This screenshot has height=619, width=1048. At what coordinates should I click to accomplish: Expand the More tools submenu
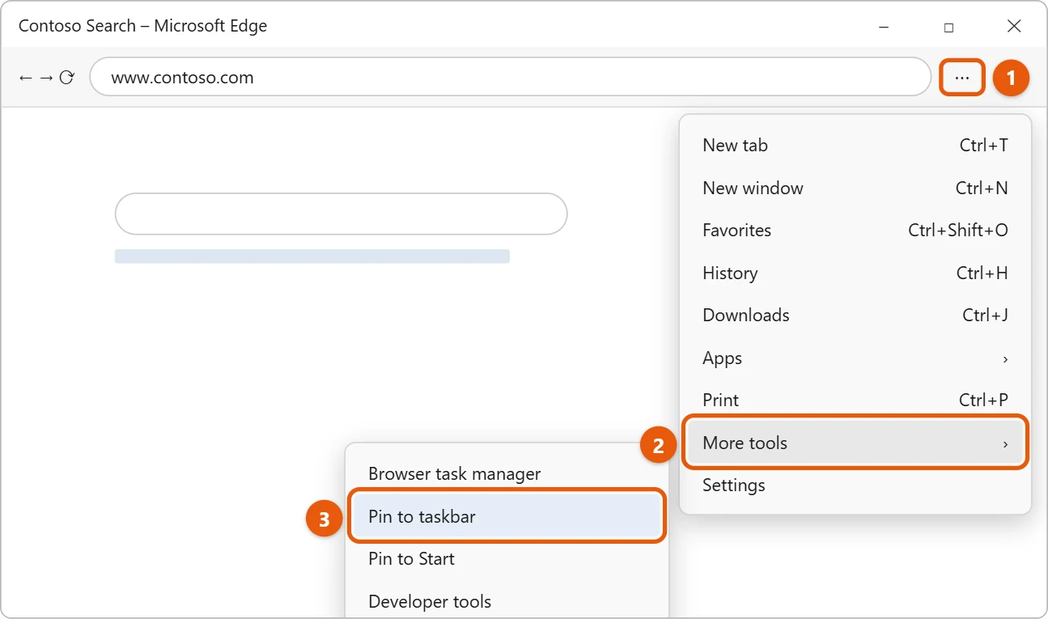coord(855,443)
